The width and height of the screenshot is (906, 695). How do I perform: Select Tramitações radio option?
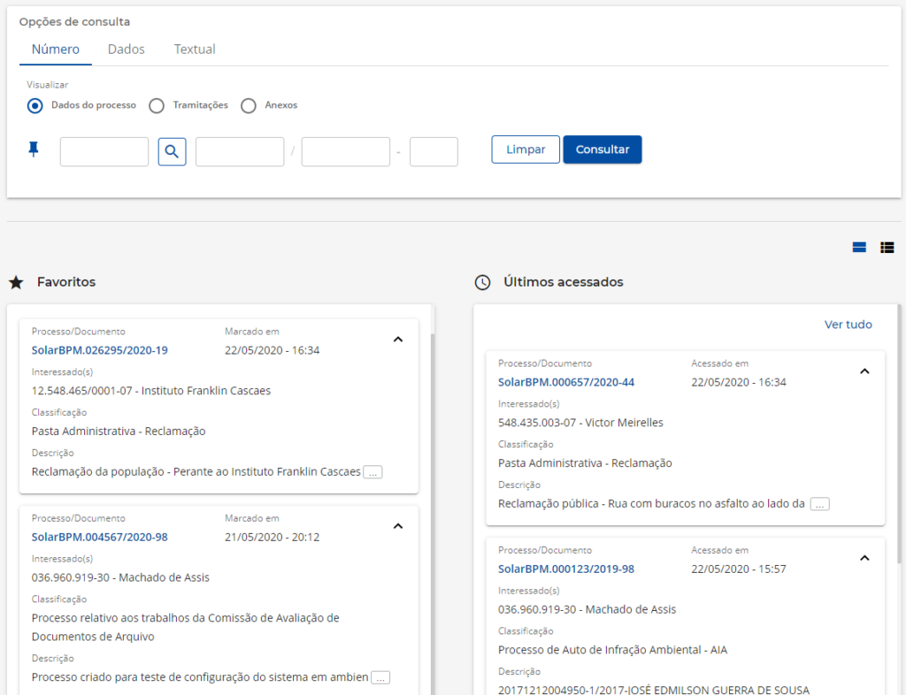(157, 105)
